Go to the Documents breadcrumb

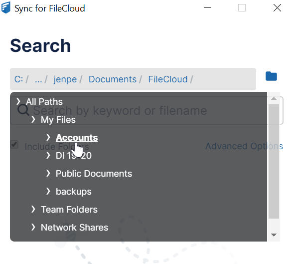[113, 79]
